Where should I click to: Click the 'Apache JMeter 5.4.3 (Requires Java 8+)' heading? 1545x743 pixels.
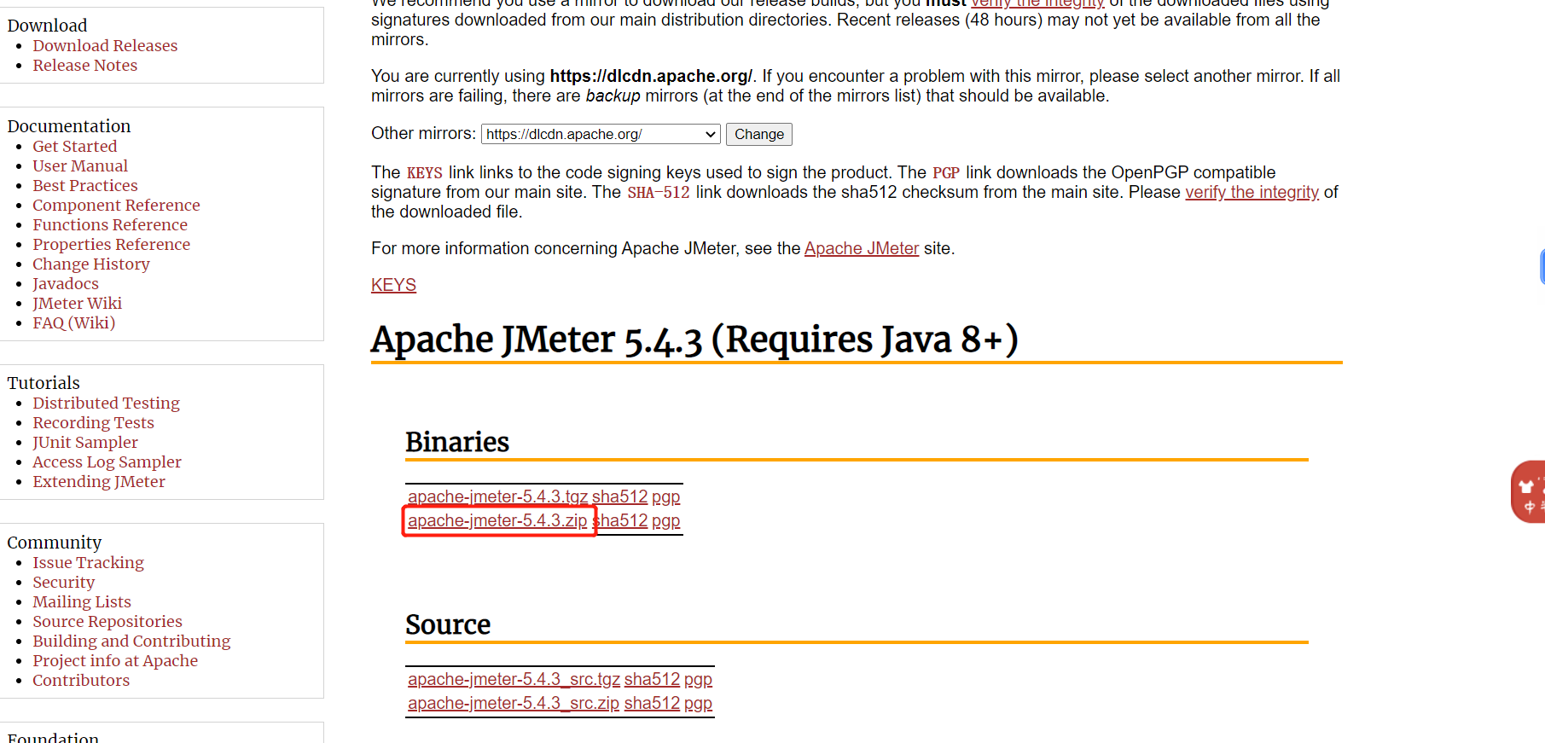694,340
